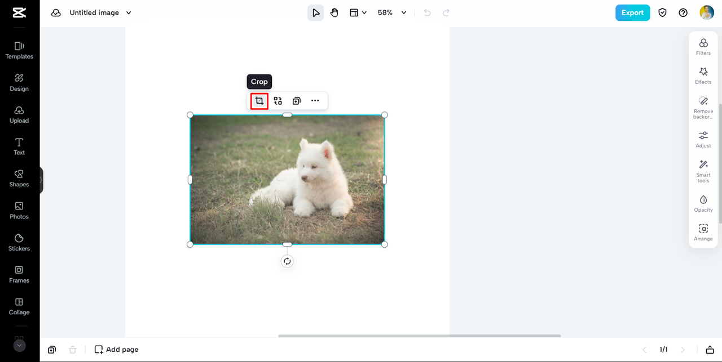Expand more sidebar items with down arrow
722x362 pixels.
(19, 346)
